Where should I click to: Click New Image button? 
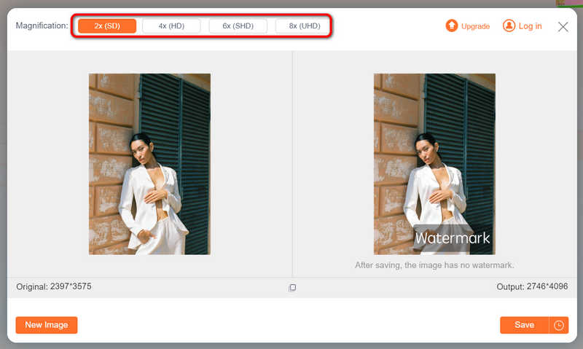(x=47, y=325)
